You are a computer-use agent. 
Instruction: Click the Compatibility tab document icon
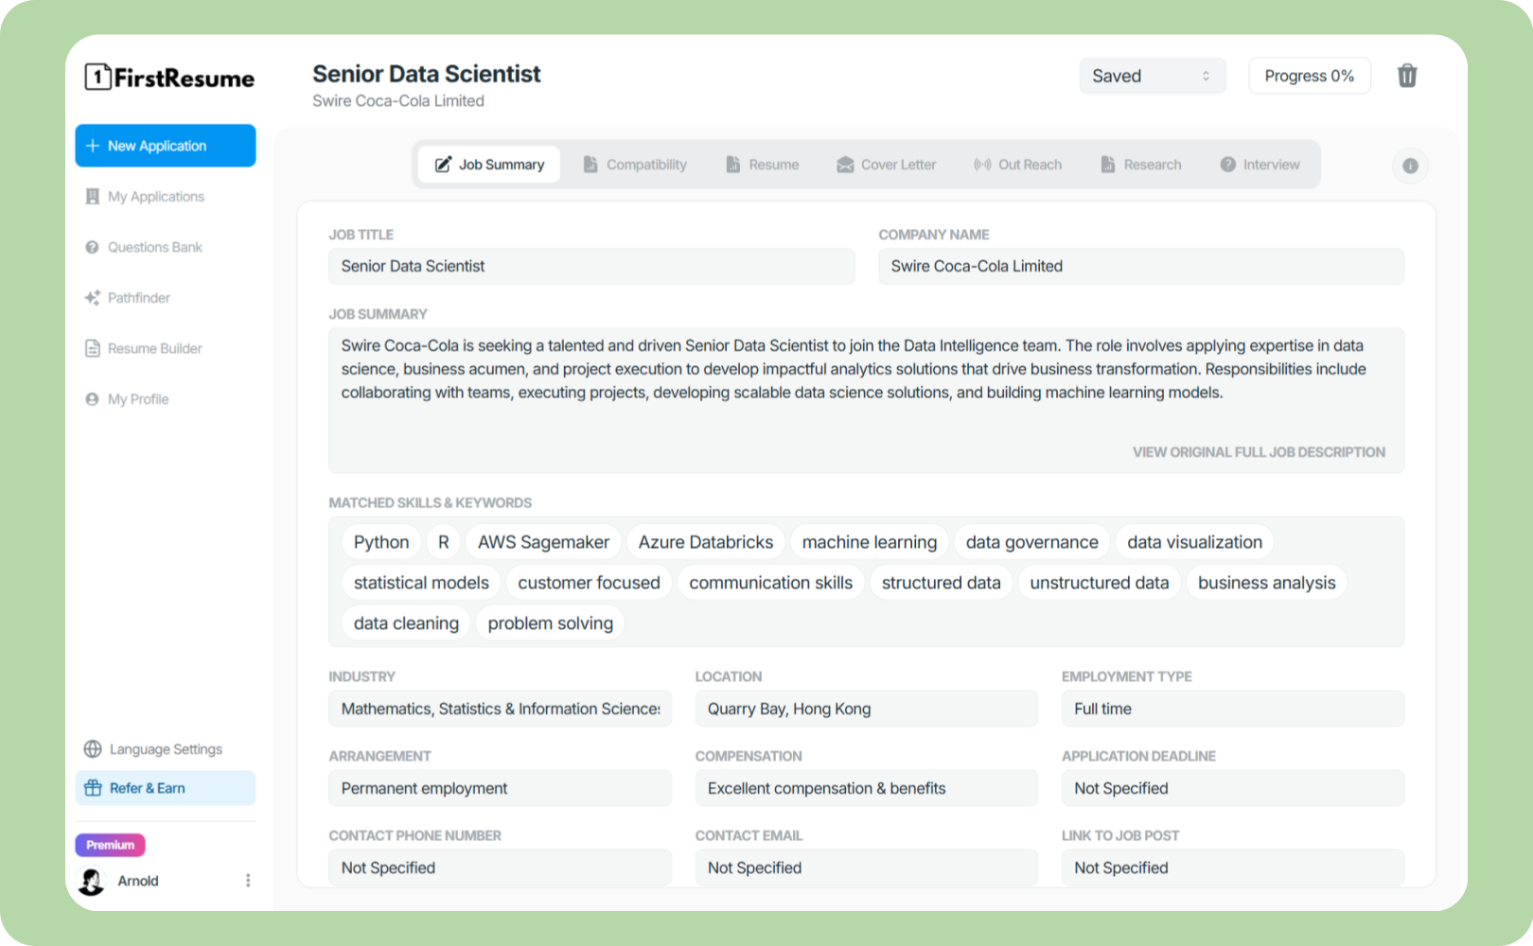(590, 165)
